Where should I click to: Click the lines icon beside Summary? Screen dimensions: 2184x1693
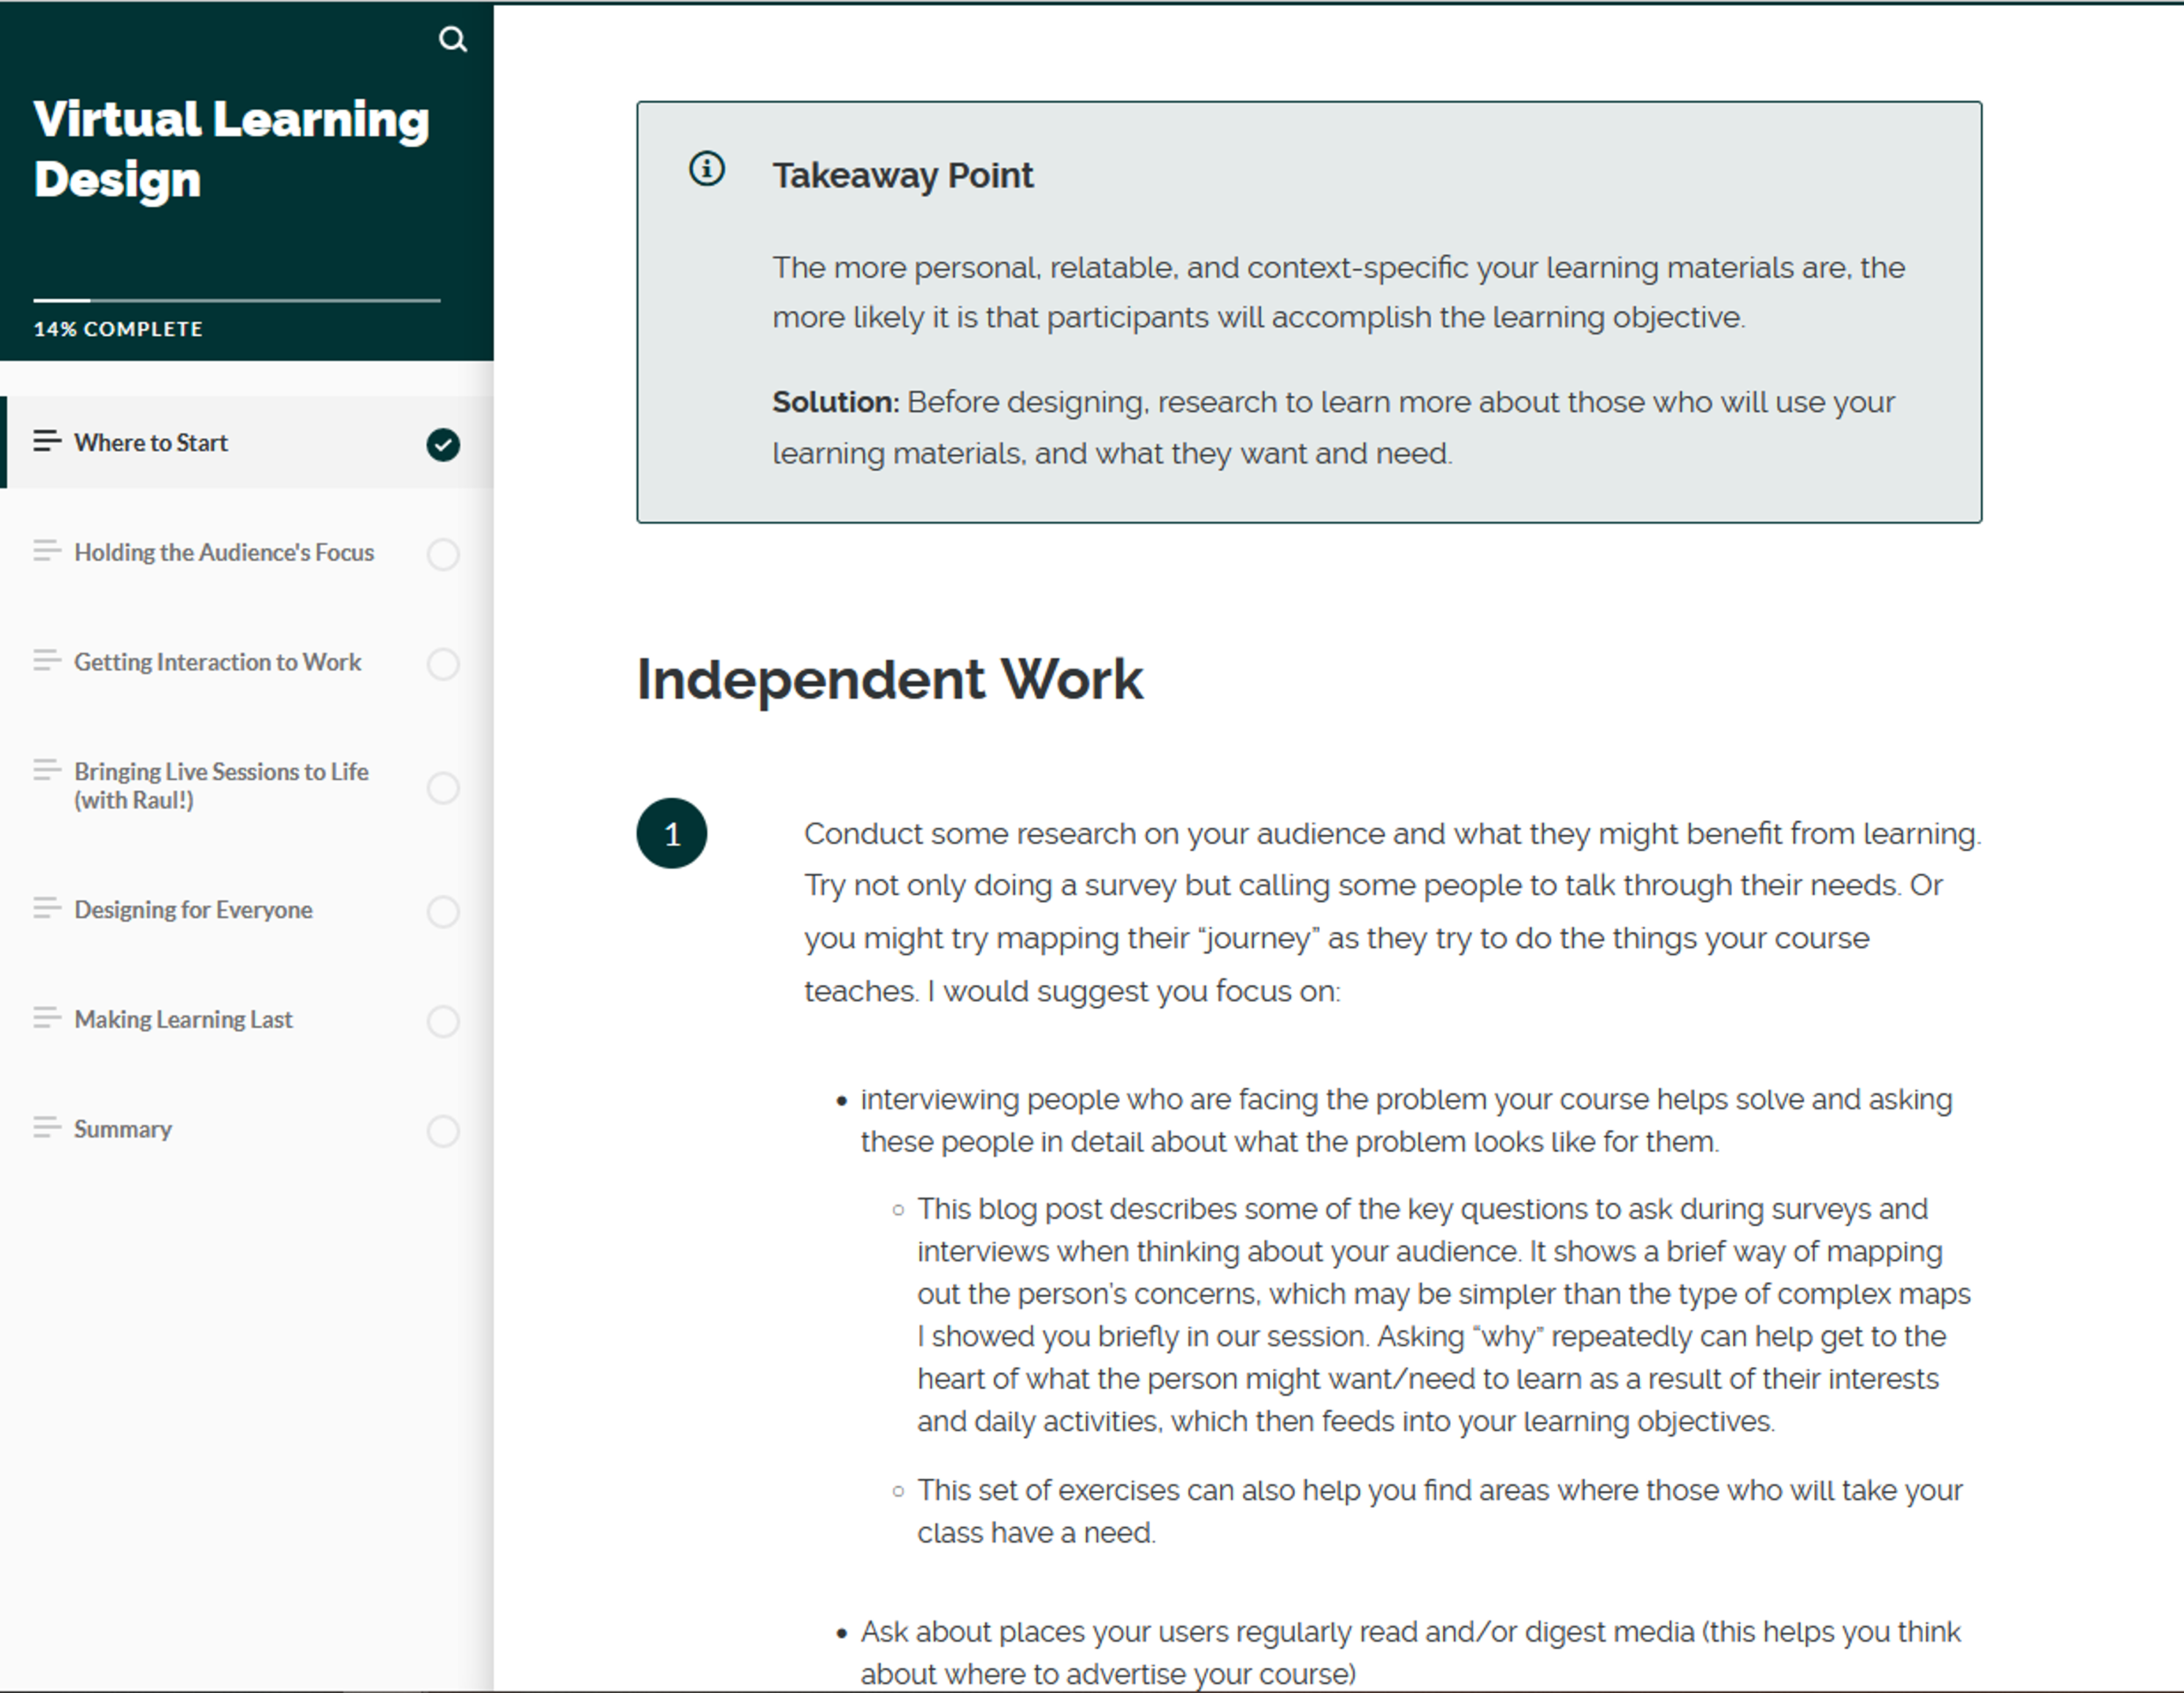click(47, 1128)
